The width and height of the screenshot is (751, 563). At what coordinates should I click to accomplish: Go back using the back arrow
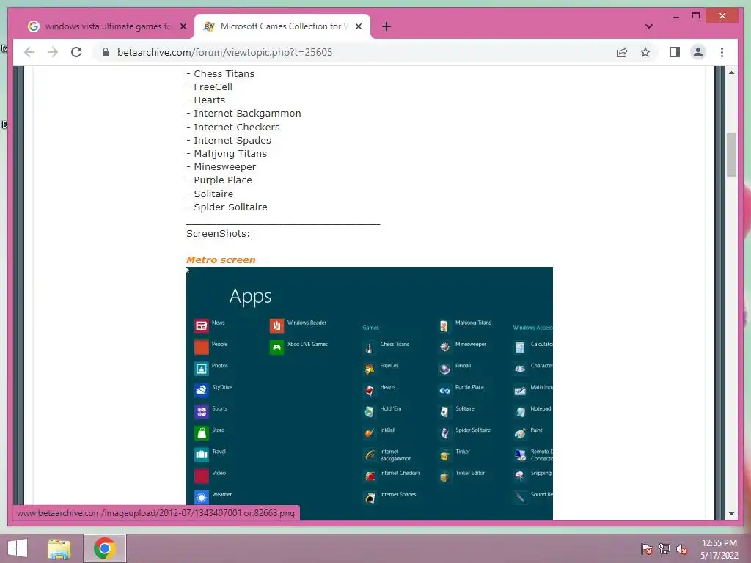point(29,52)
